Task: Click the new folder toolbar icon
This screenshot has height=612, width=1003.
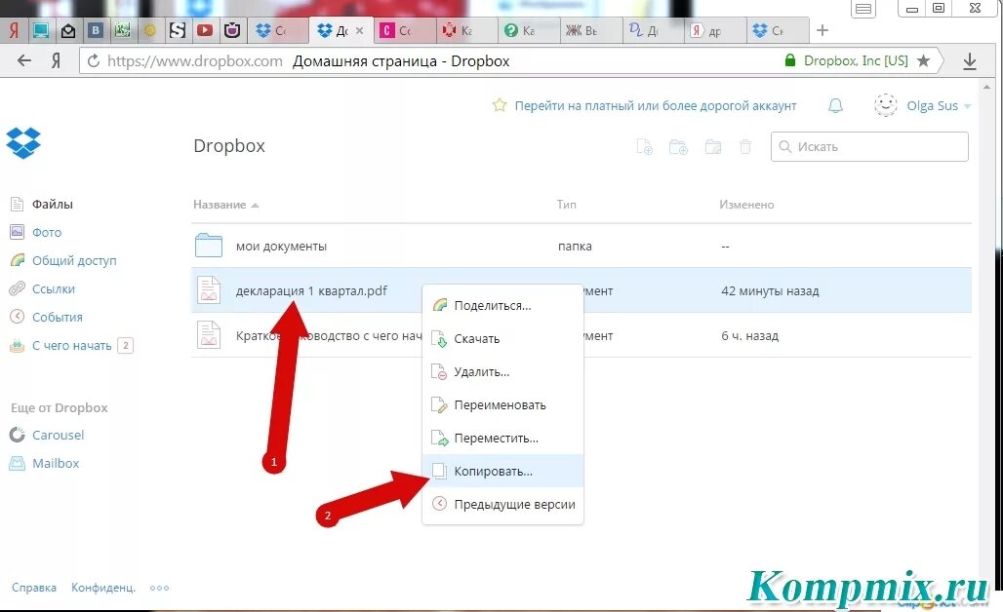Action: point(678,147)
